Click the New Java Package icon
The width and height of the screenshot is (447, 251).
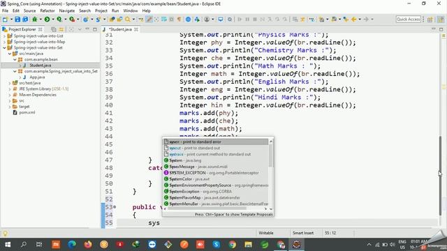[85, 20]
